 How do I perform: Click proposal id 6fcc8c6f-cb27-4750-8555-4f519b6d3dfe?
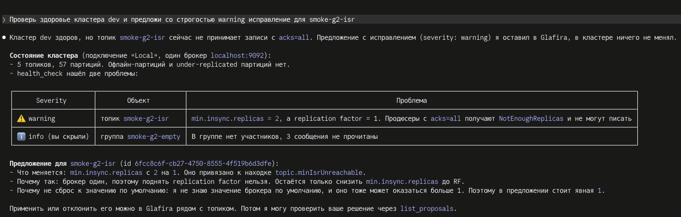[203, 163]
